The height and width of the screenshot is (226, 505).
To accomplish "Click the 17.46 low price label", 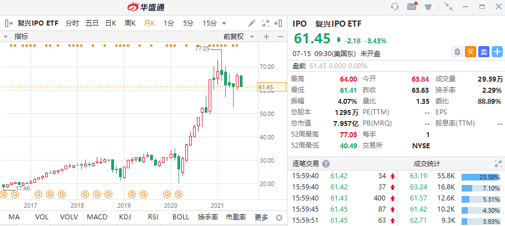I will point(23,188).
